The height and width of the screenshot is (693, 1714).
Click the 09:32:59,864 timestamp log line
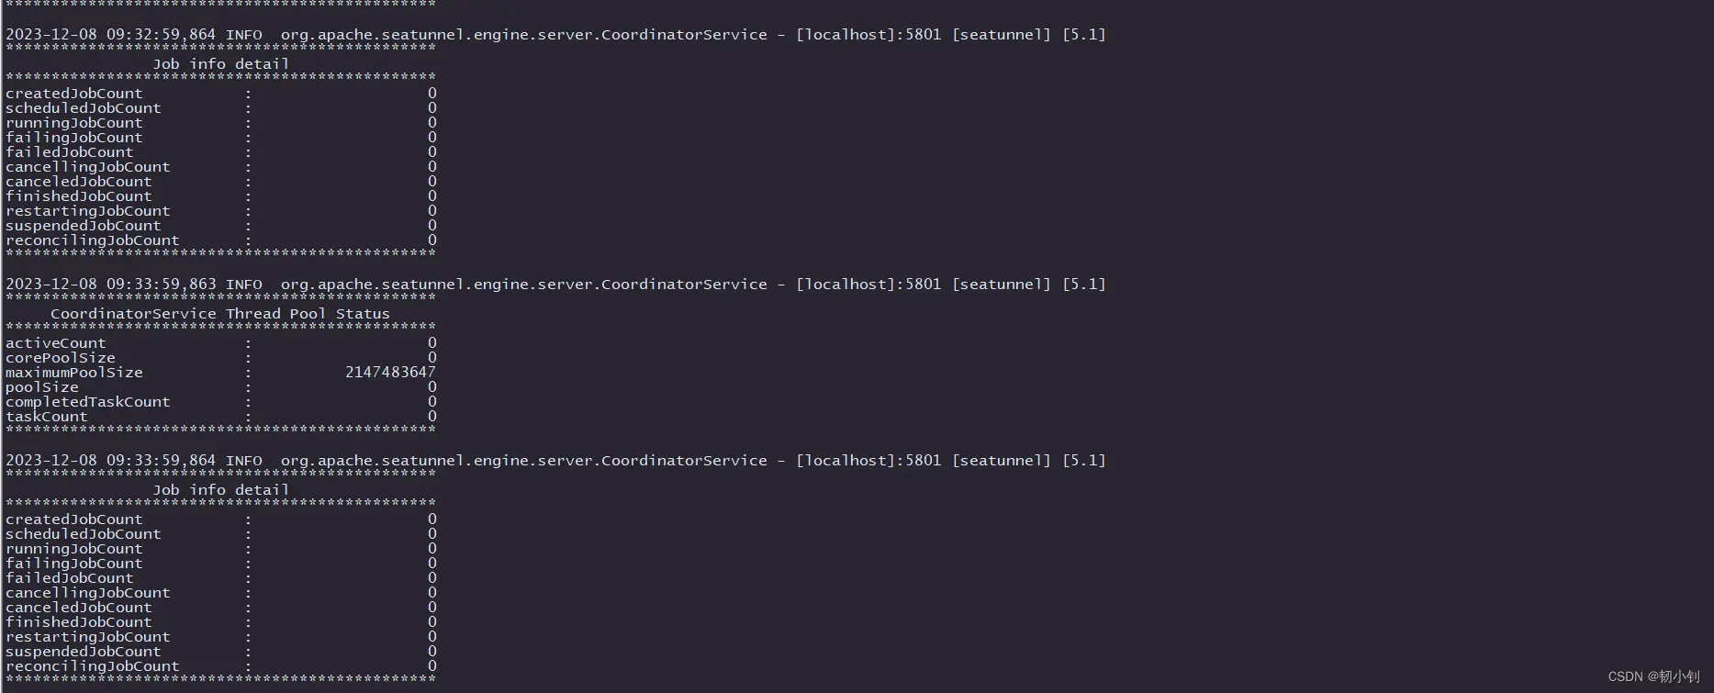555,35
